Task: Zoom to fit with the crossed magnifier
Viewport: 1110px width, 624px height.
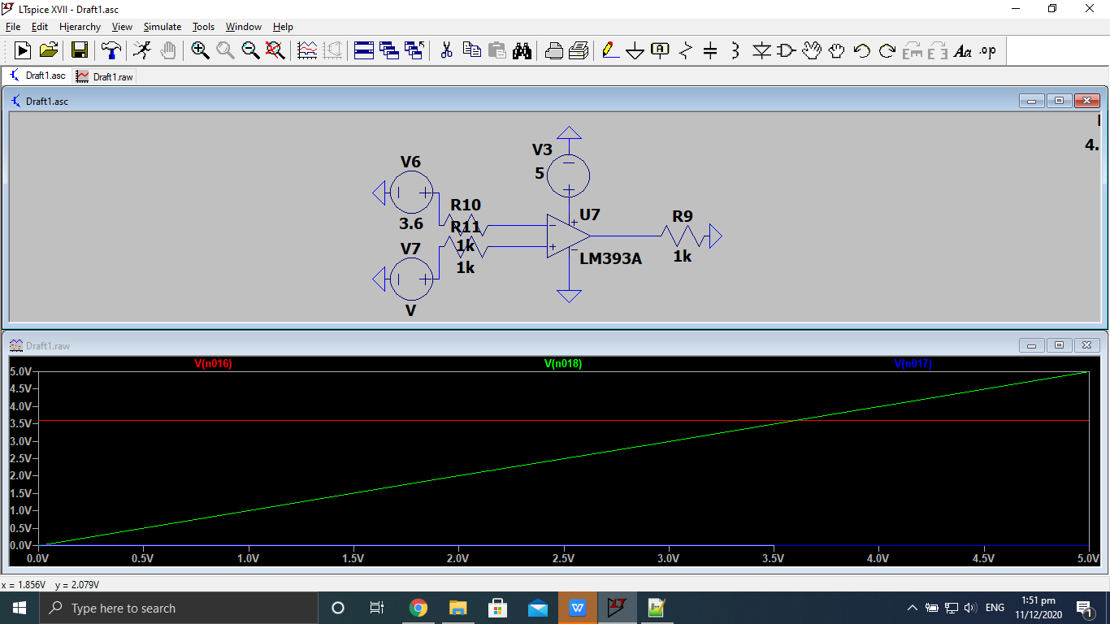Action: [x=275, y=50]
